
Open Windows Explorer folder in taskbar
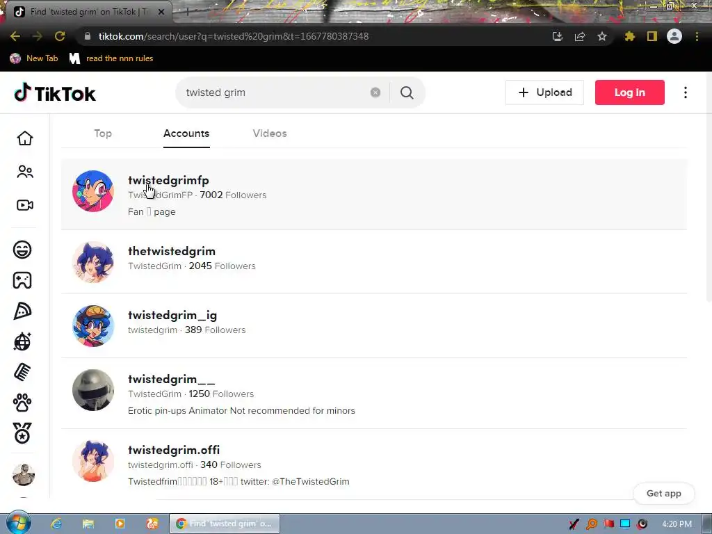[x=88, y=524]
